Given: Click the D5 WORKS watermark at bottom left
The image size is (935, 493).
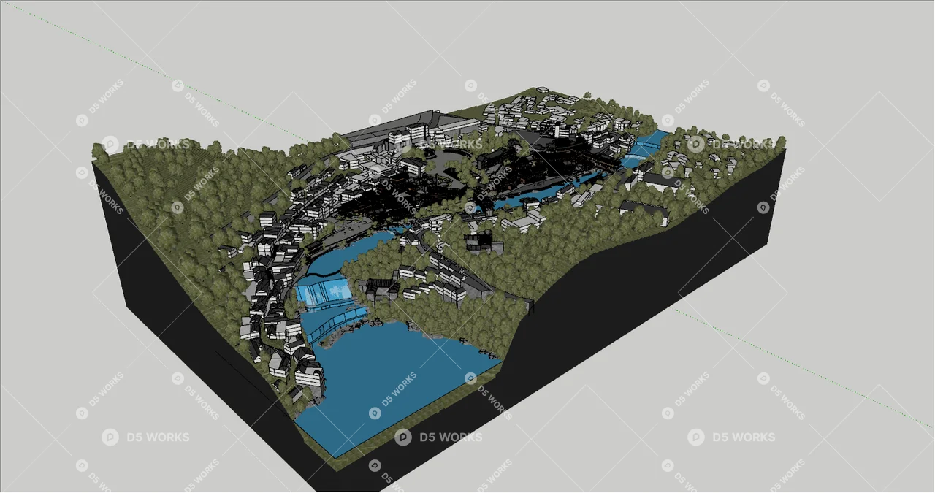Looking at the screenshot, I should click(146, 437).
